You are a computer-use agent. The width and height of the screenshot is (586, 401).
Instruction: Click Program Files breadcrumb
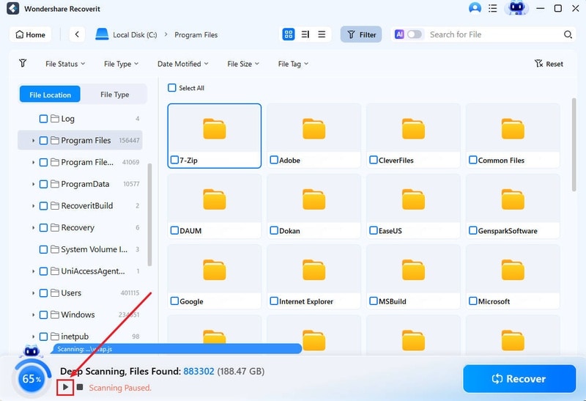pyautogui.click(x=196, y=34)
